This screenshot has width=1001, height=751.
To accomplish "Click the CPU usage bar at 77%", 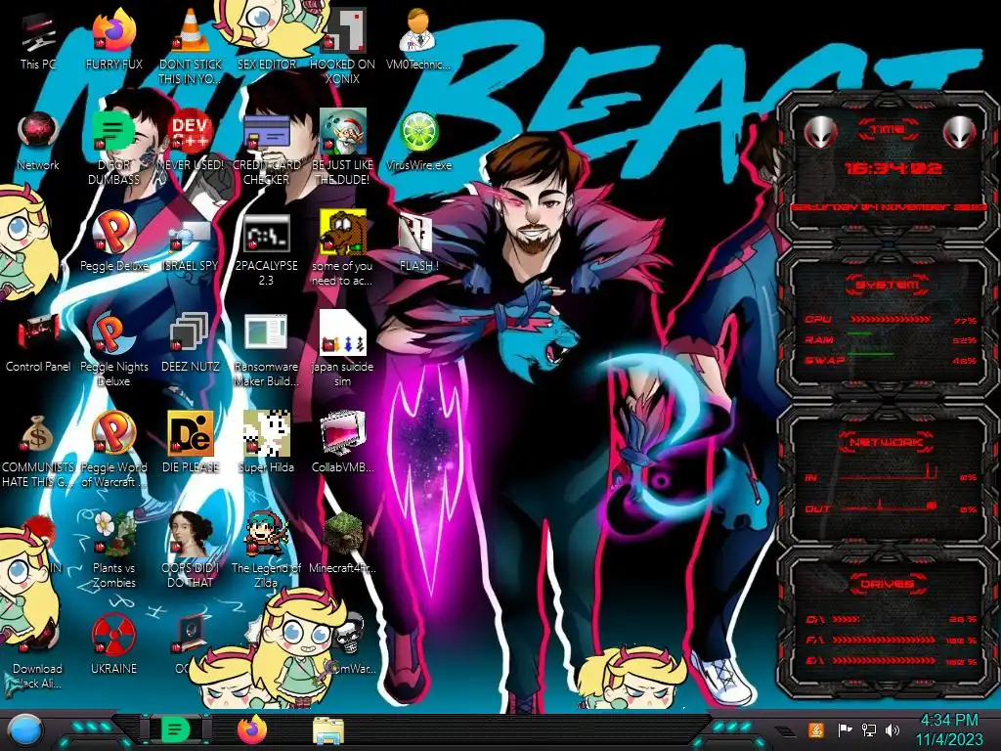I will click(x=890, y=319).
